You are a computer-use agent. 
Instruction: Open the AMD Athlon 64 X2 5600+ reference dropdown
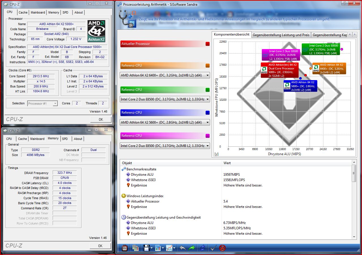tap(165, 122)
